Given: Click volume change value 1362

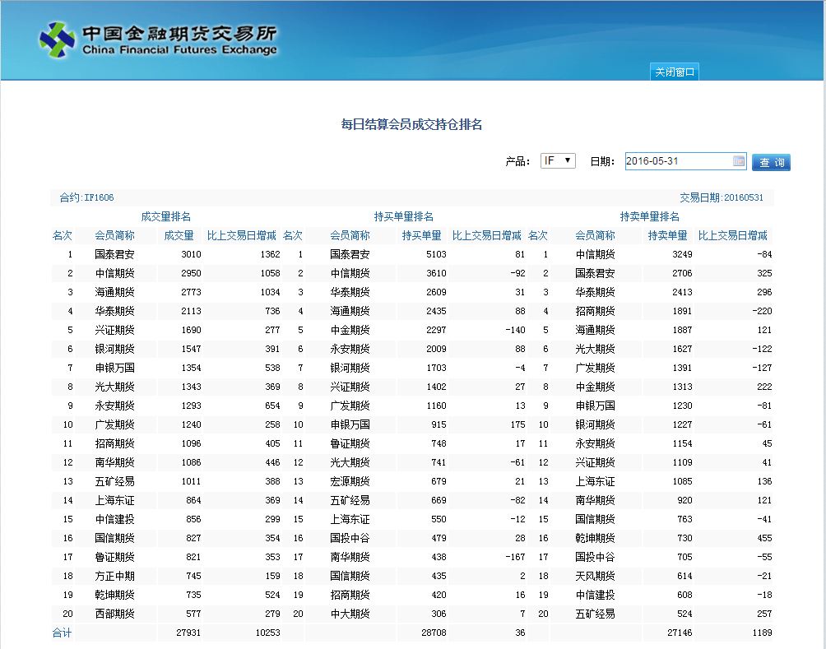Looking at the screenshot, I should [270, 254].
